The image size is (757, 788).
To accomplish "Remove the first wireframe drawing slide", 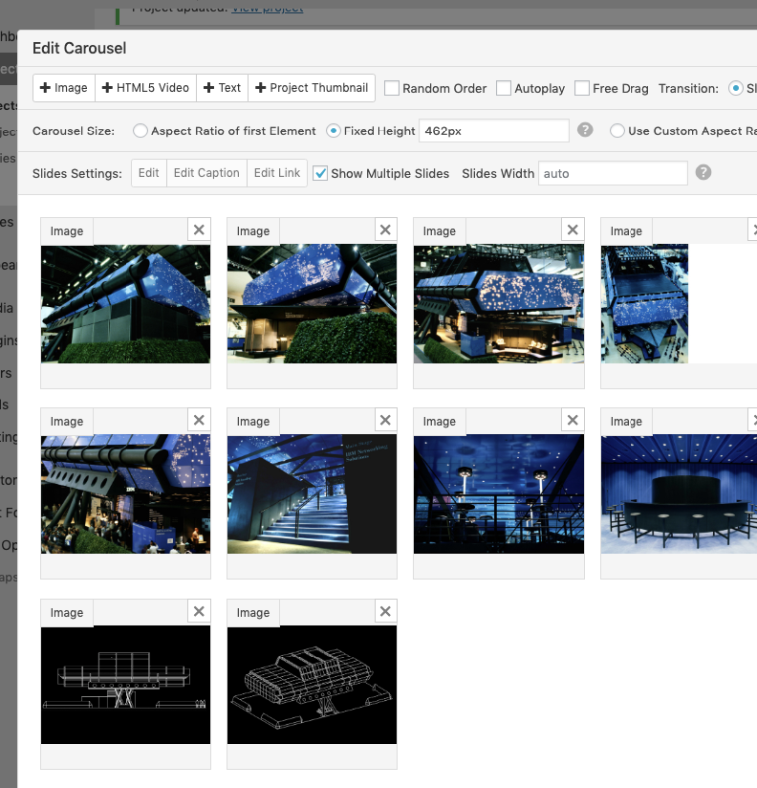I will pyautogui.click(x=199, y=612).
